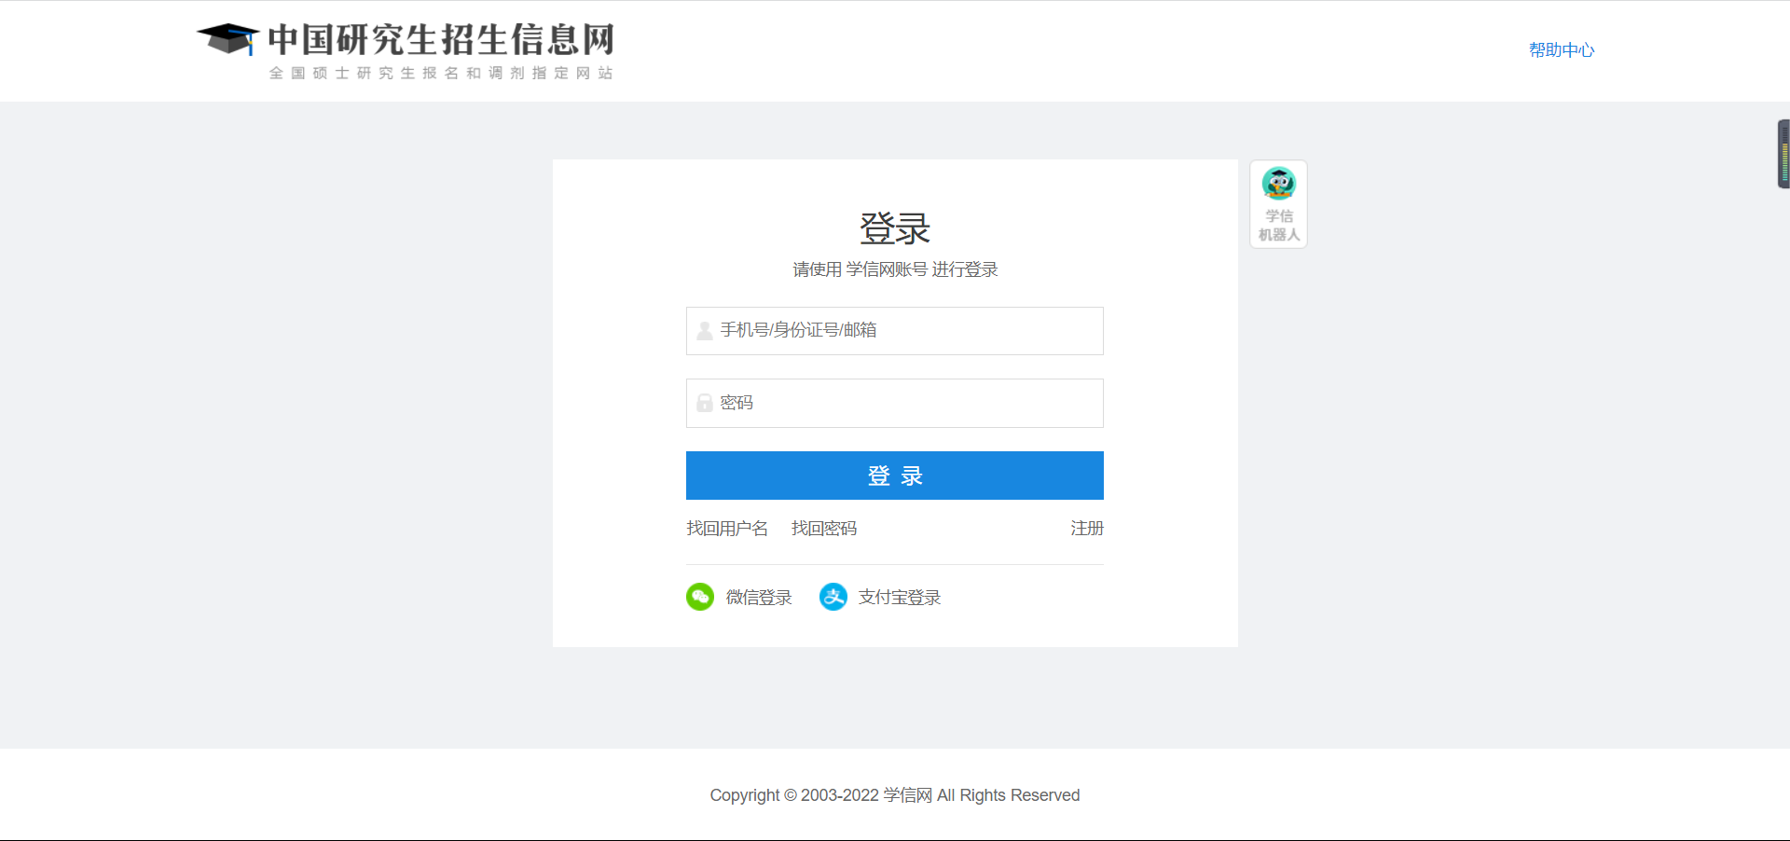This screenshot has width=1790, height=841.
Task: Click 找回用户名 to recover username
Action: 726,528
